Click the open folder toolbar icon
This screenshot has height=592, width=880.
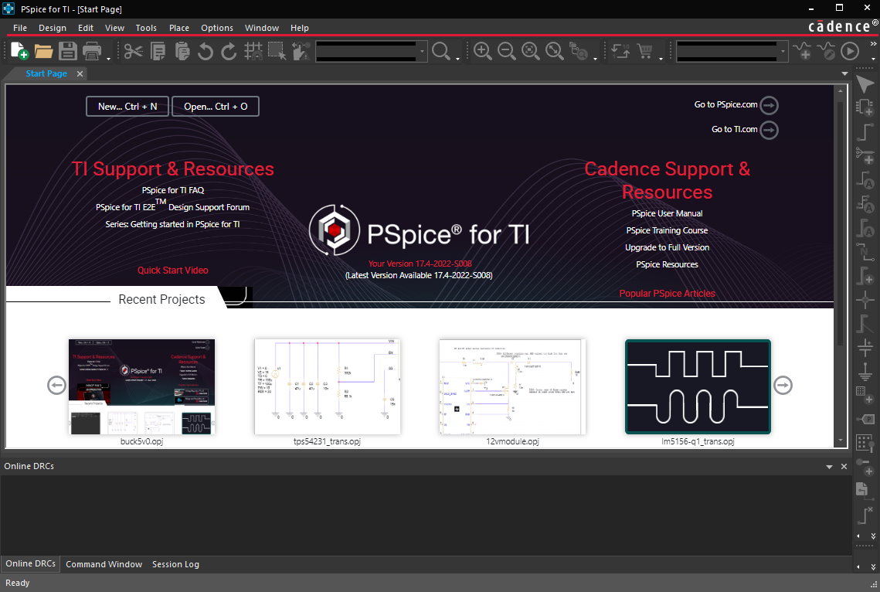tap(44, 52)
